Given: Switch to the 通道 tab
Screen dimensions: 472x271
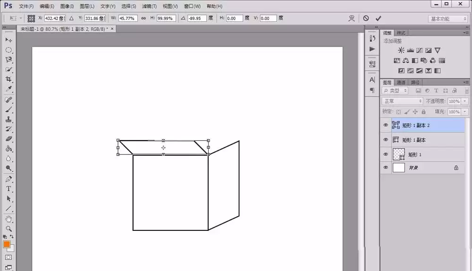Looking at the screenshot, I should coord(401,82).
